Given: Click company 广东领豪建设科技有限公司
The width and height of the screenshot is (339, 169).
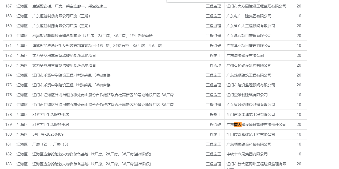Looking at the screenshot, I should [249, 144].
